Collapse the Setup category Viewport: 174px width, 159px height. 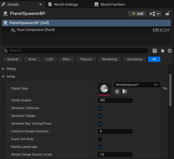3,77
